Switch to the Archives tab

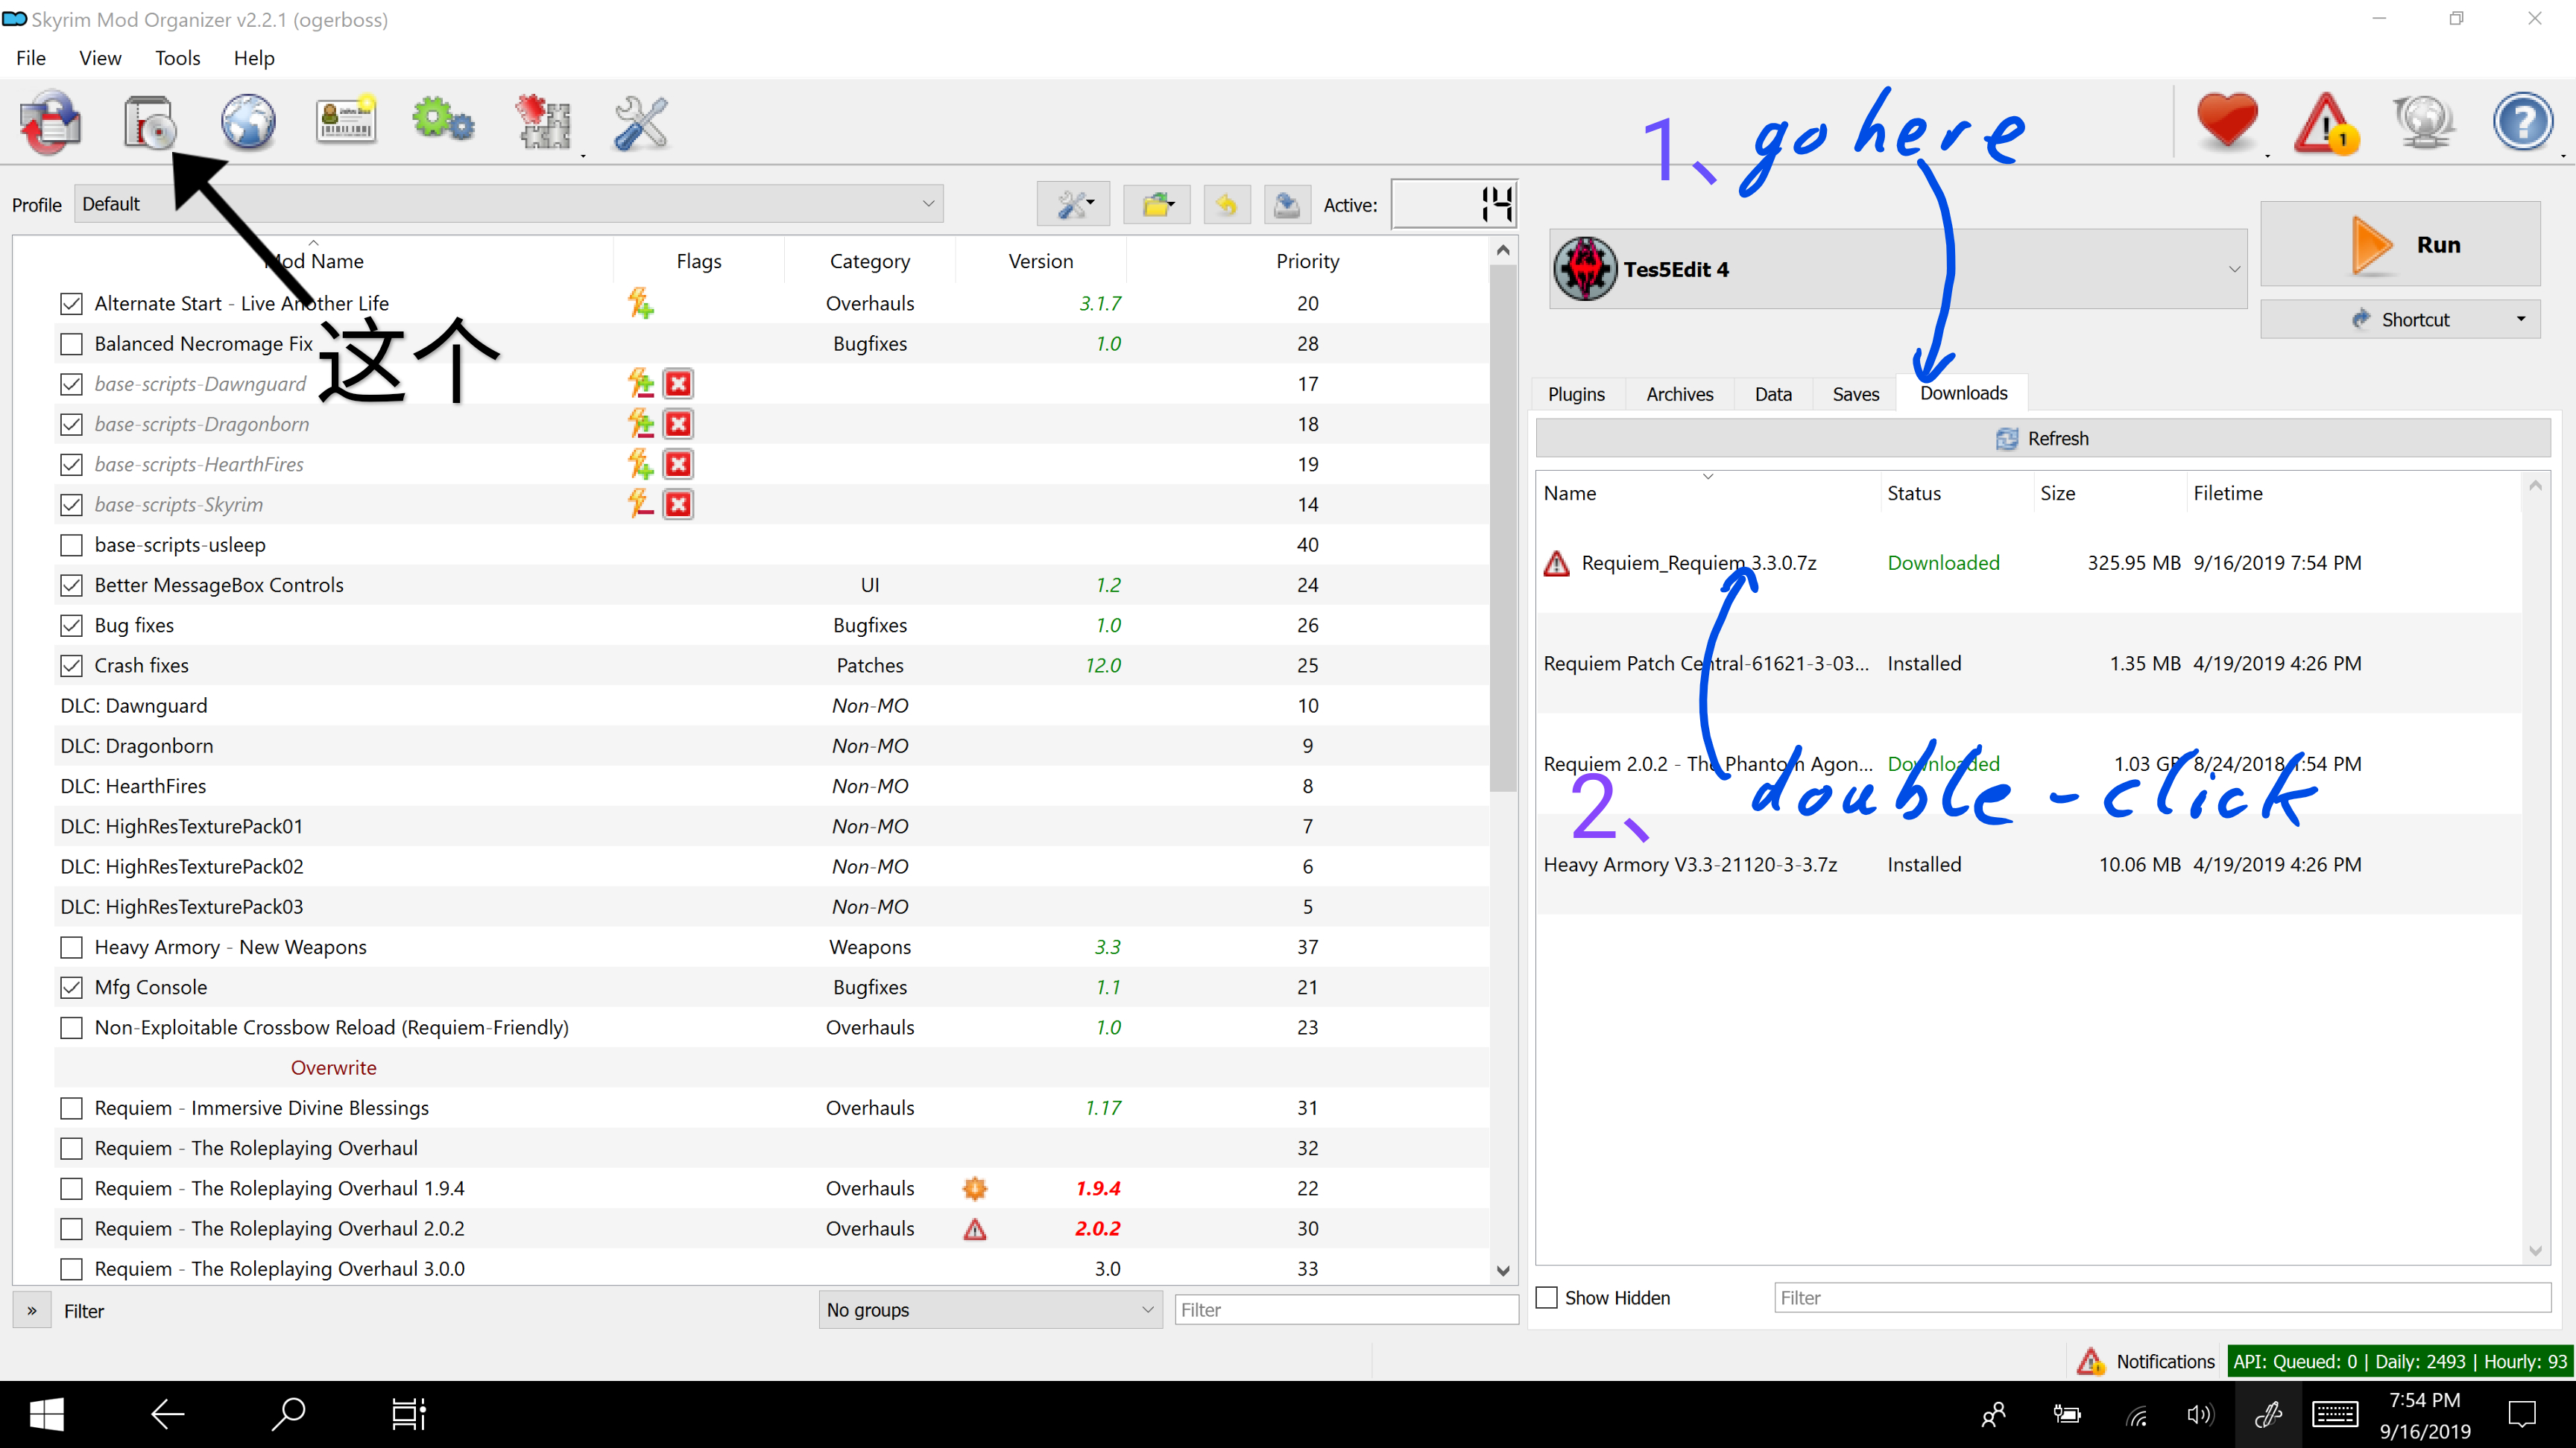[1680, 394]
